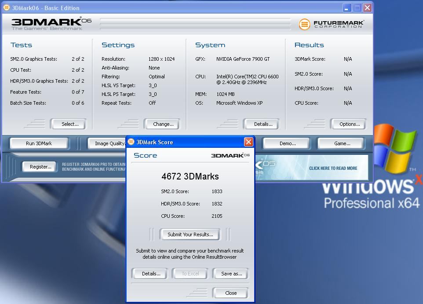
Task: Click the 3DMark06 title bar icon
Action: point(7,7)
